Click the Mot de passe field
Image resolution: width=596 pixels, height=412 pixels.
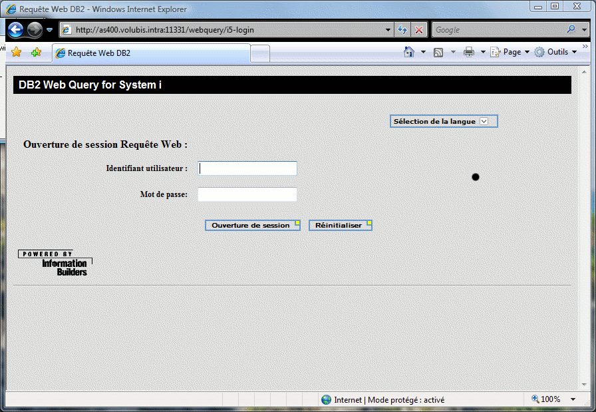[x=247, y=194]
